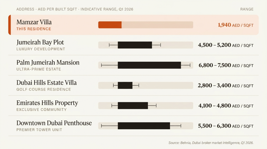Click the Emirates Hills Property range bar
The image size is (267, 149).
pyautogui.click(x=133, y=105)
